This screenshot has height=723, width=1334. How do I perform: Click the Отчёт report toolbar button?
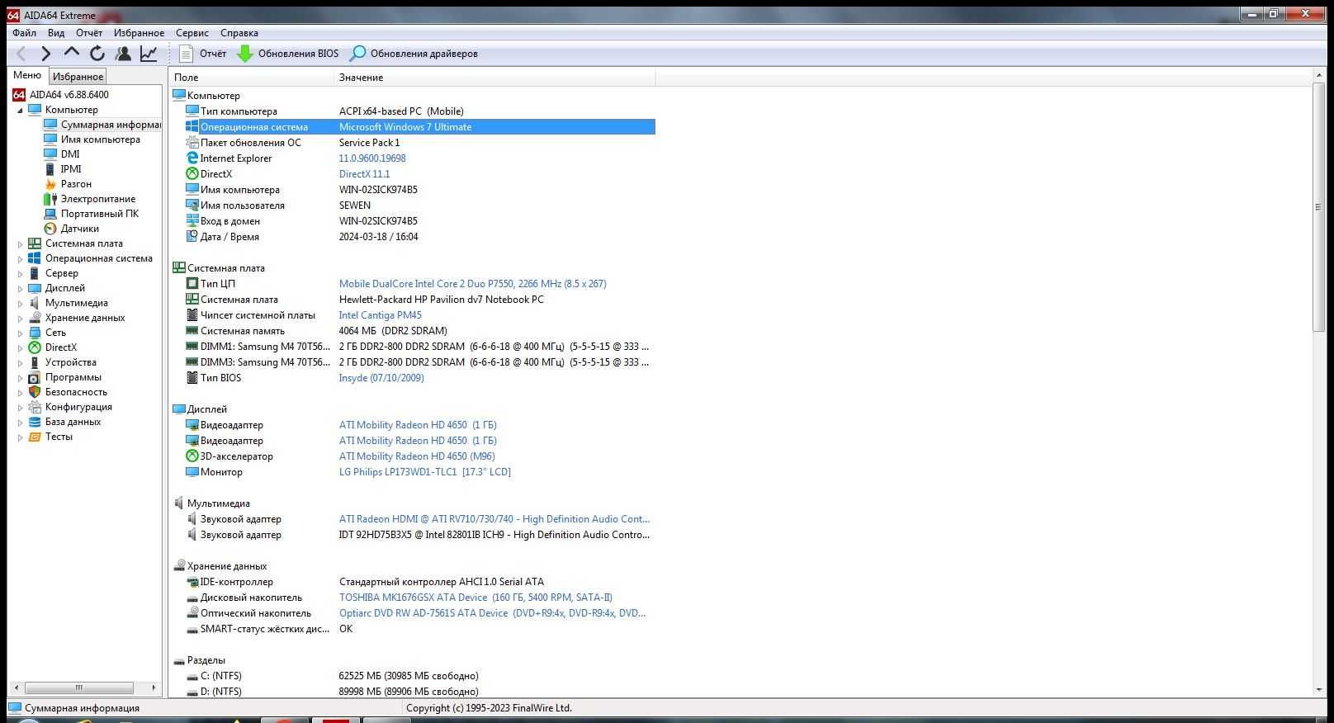pyautogui.click(x=202, y=54)
